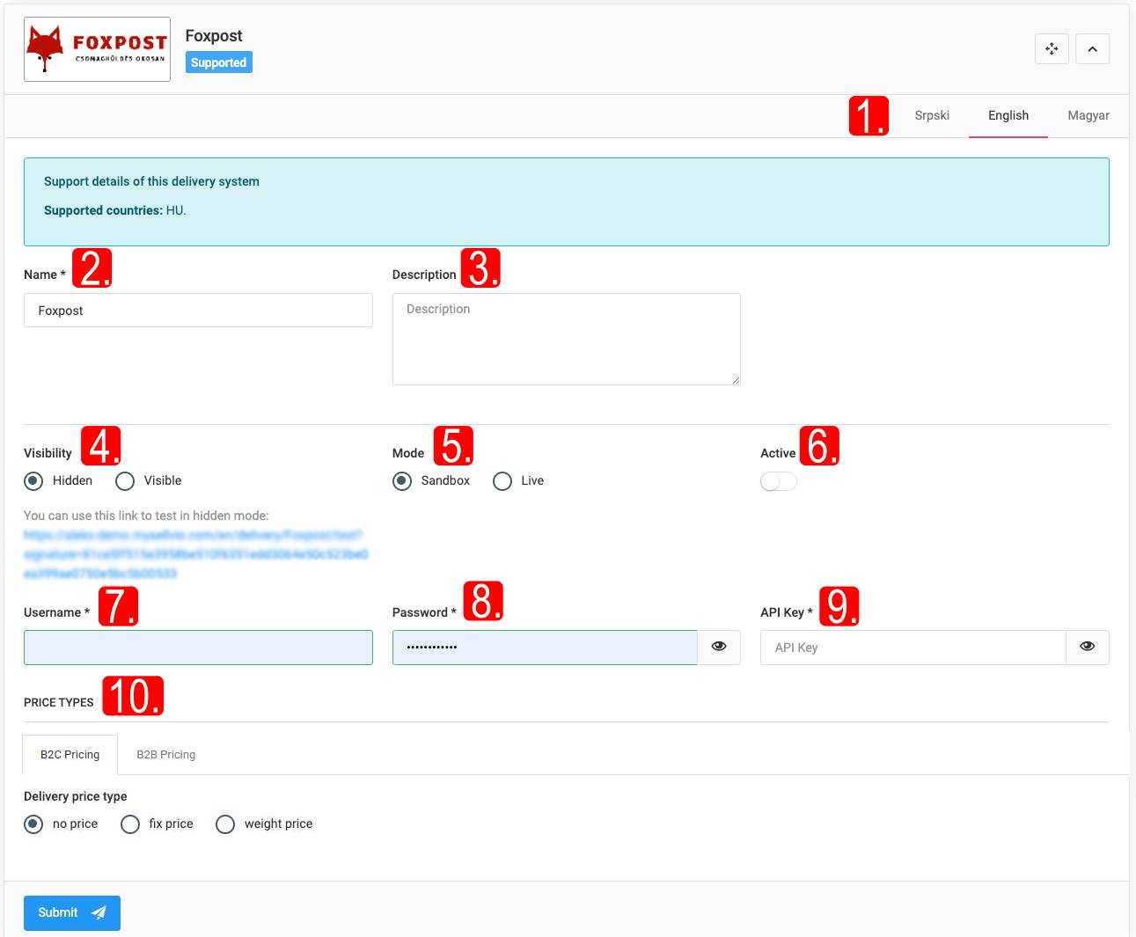Image resolution: width=1136 pixels, height=937 pixels.
Task: Click the 'Delivery price type' label
Action: click(x=76, y=796)
